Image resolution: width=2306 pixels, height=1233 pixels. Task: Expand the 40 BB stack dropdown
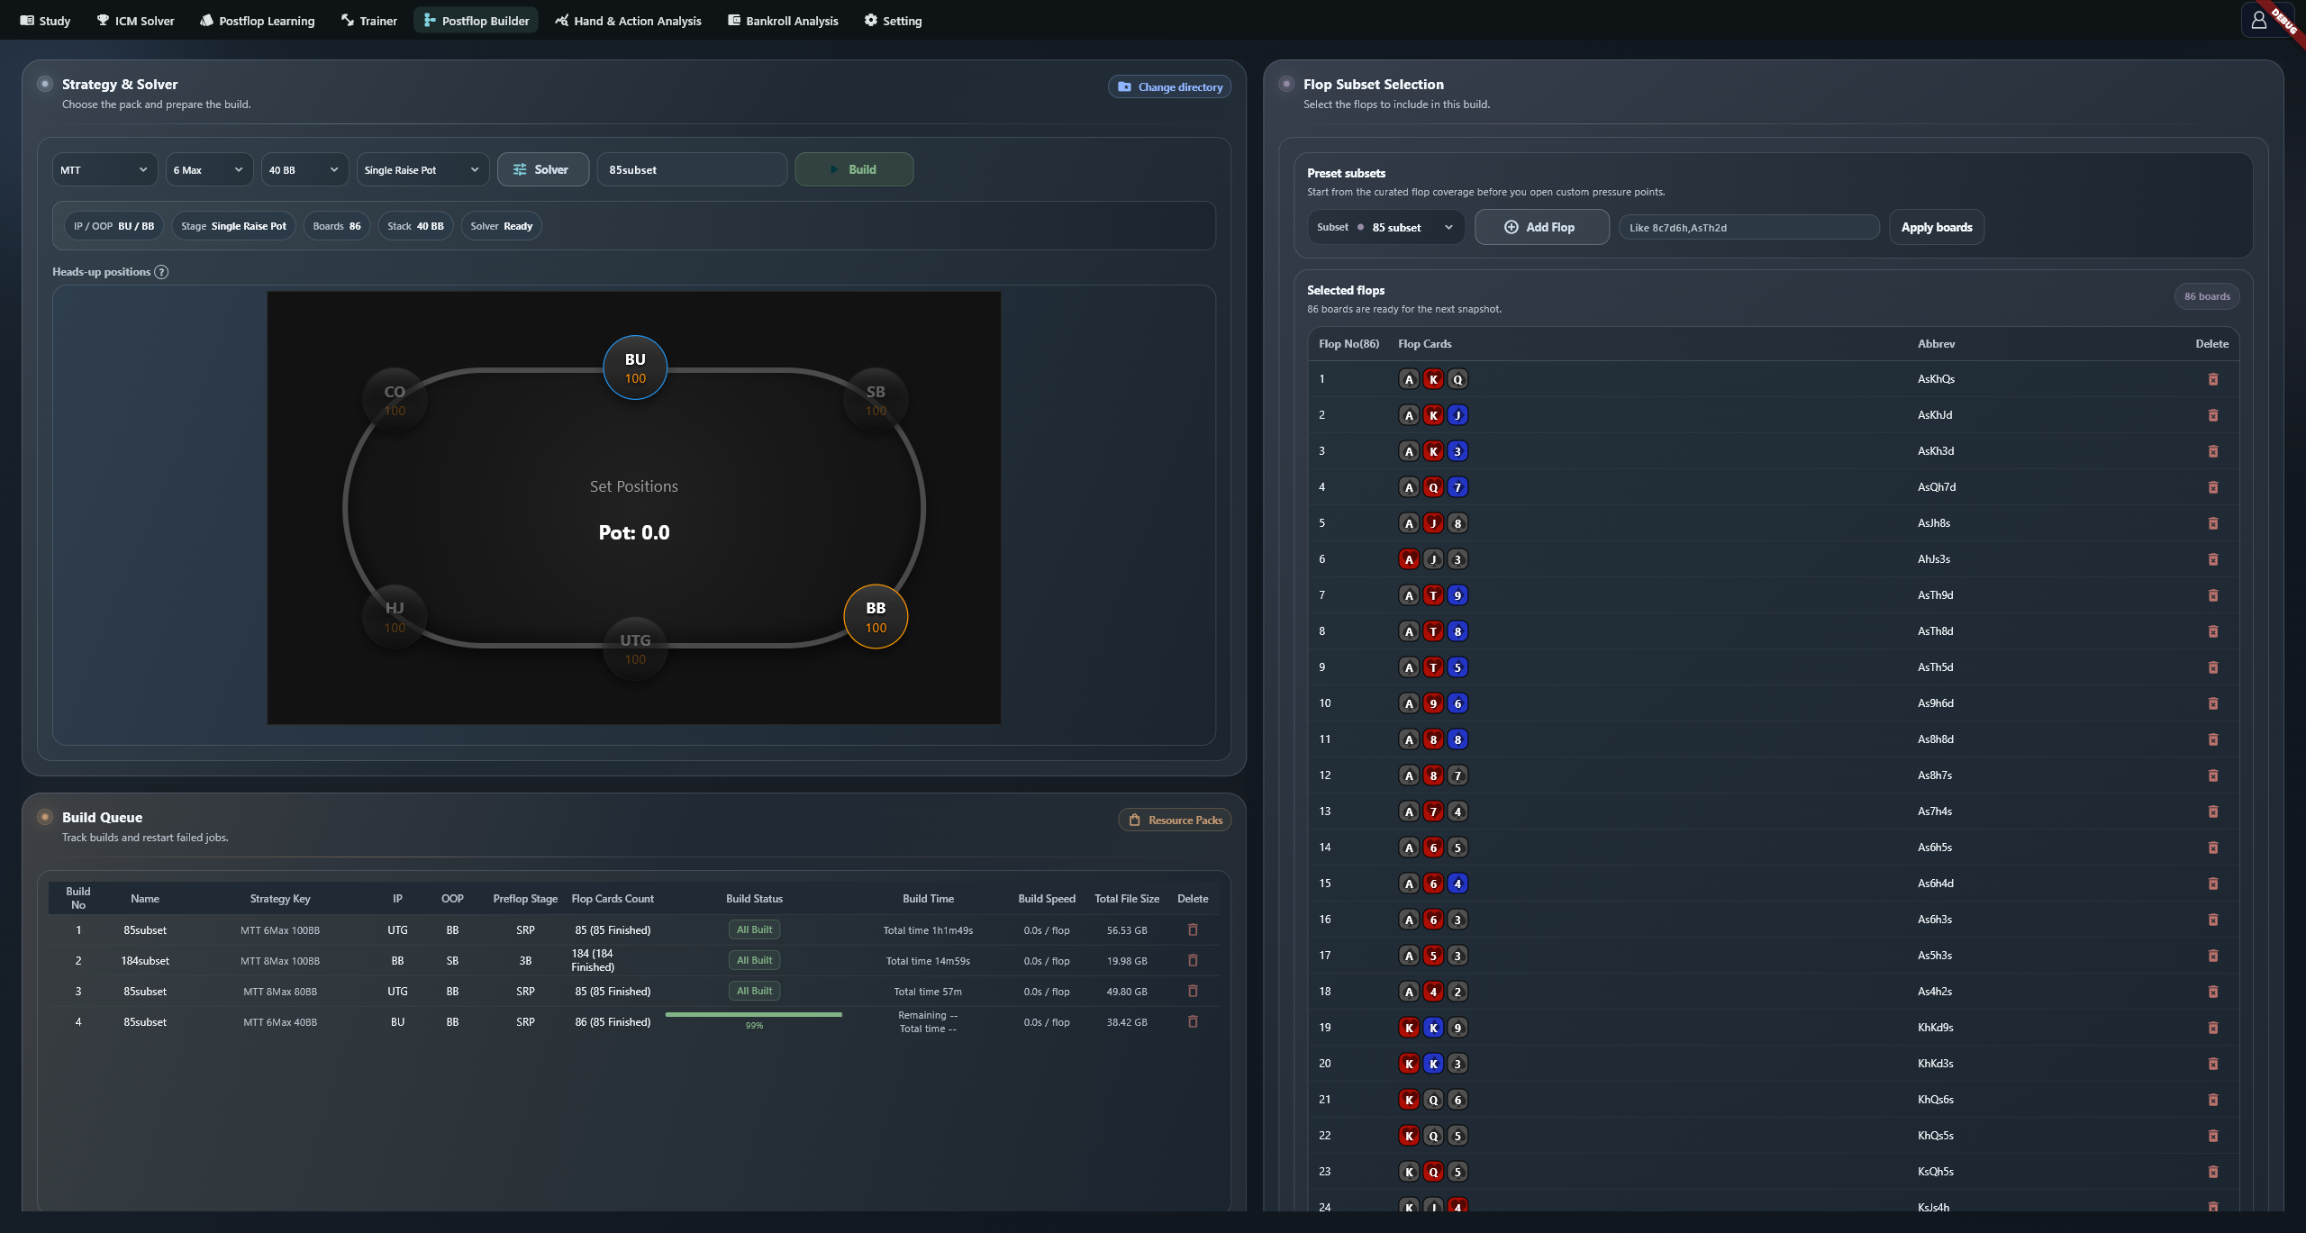(x=304, y=169)
